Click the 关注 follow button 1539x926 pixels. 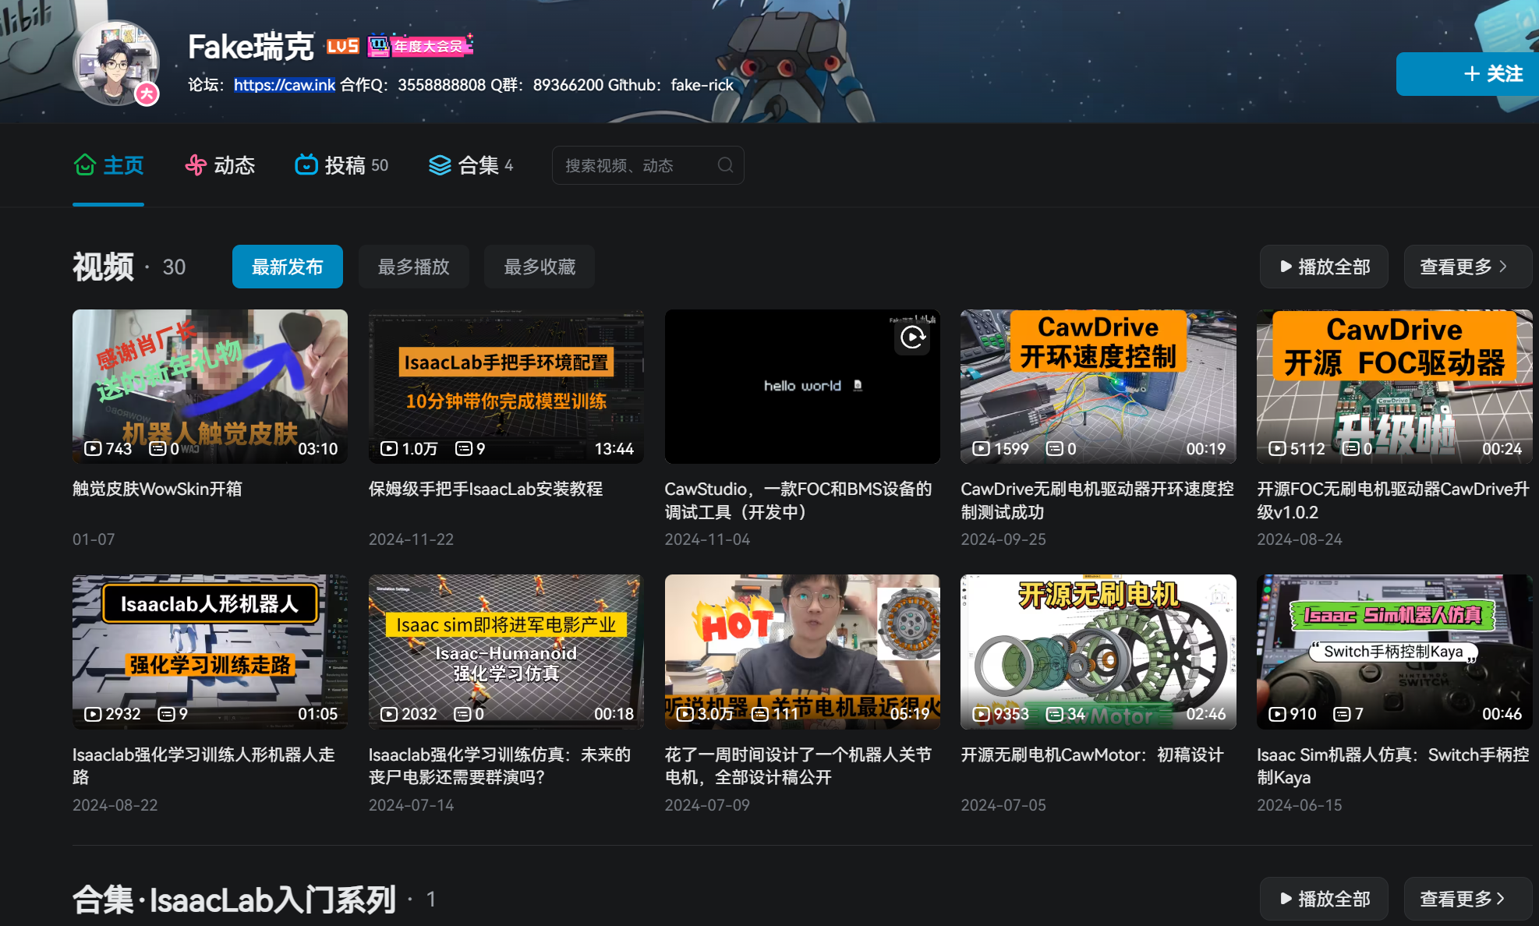click(1467, 74)
